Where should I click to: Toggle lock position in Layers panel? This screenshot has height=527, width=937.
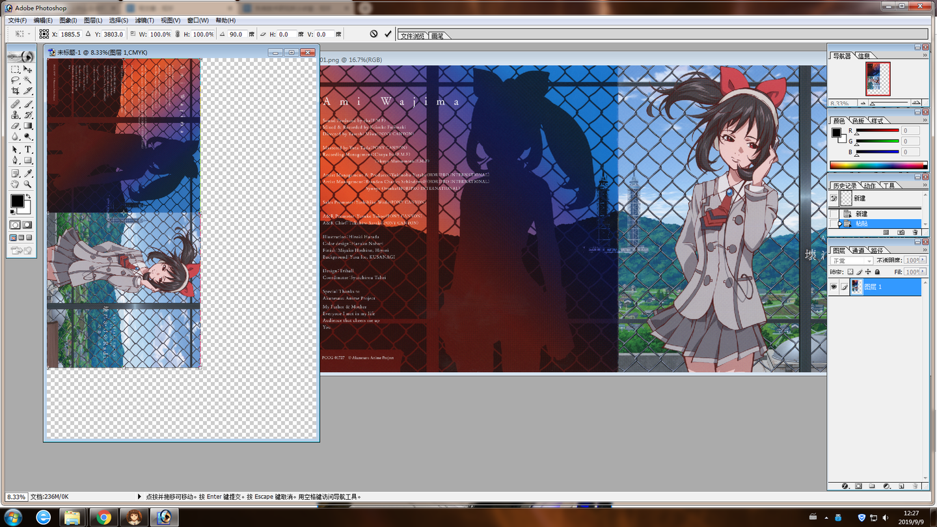[x=868, y=272]
